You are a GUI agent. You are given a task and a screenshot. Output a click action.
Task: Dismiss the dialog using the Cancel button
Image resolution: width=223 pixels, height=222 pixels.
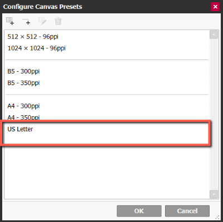point(187,211)
